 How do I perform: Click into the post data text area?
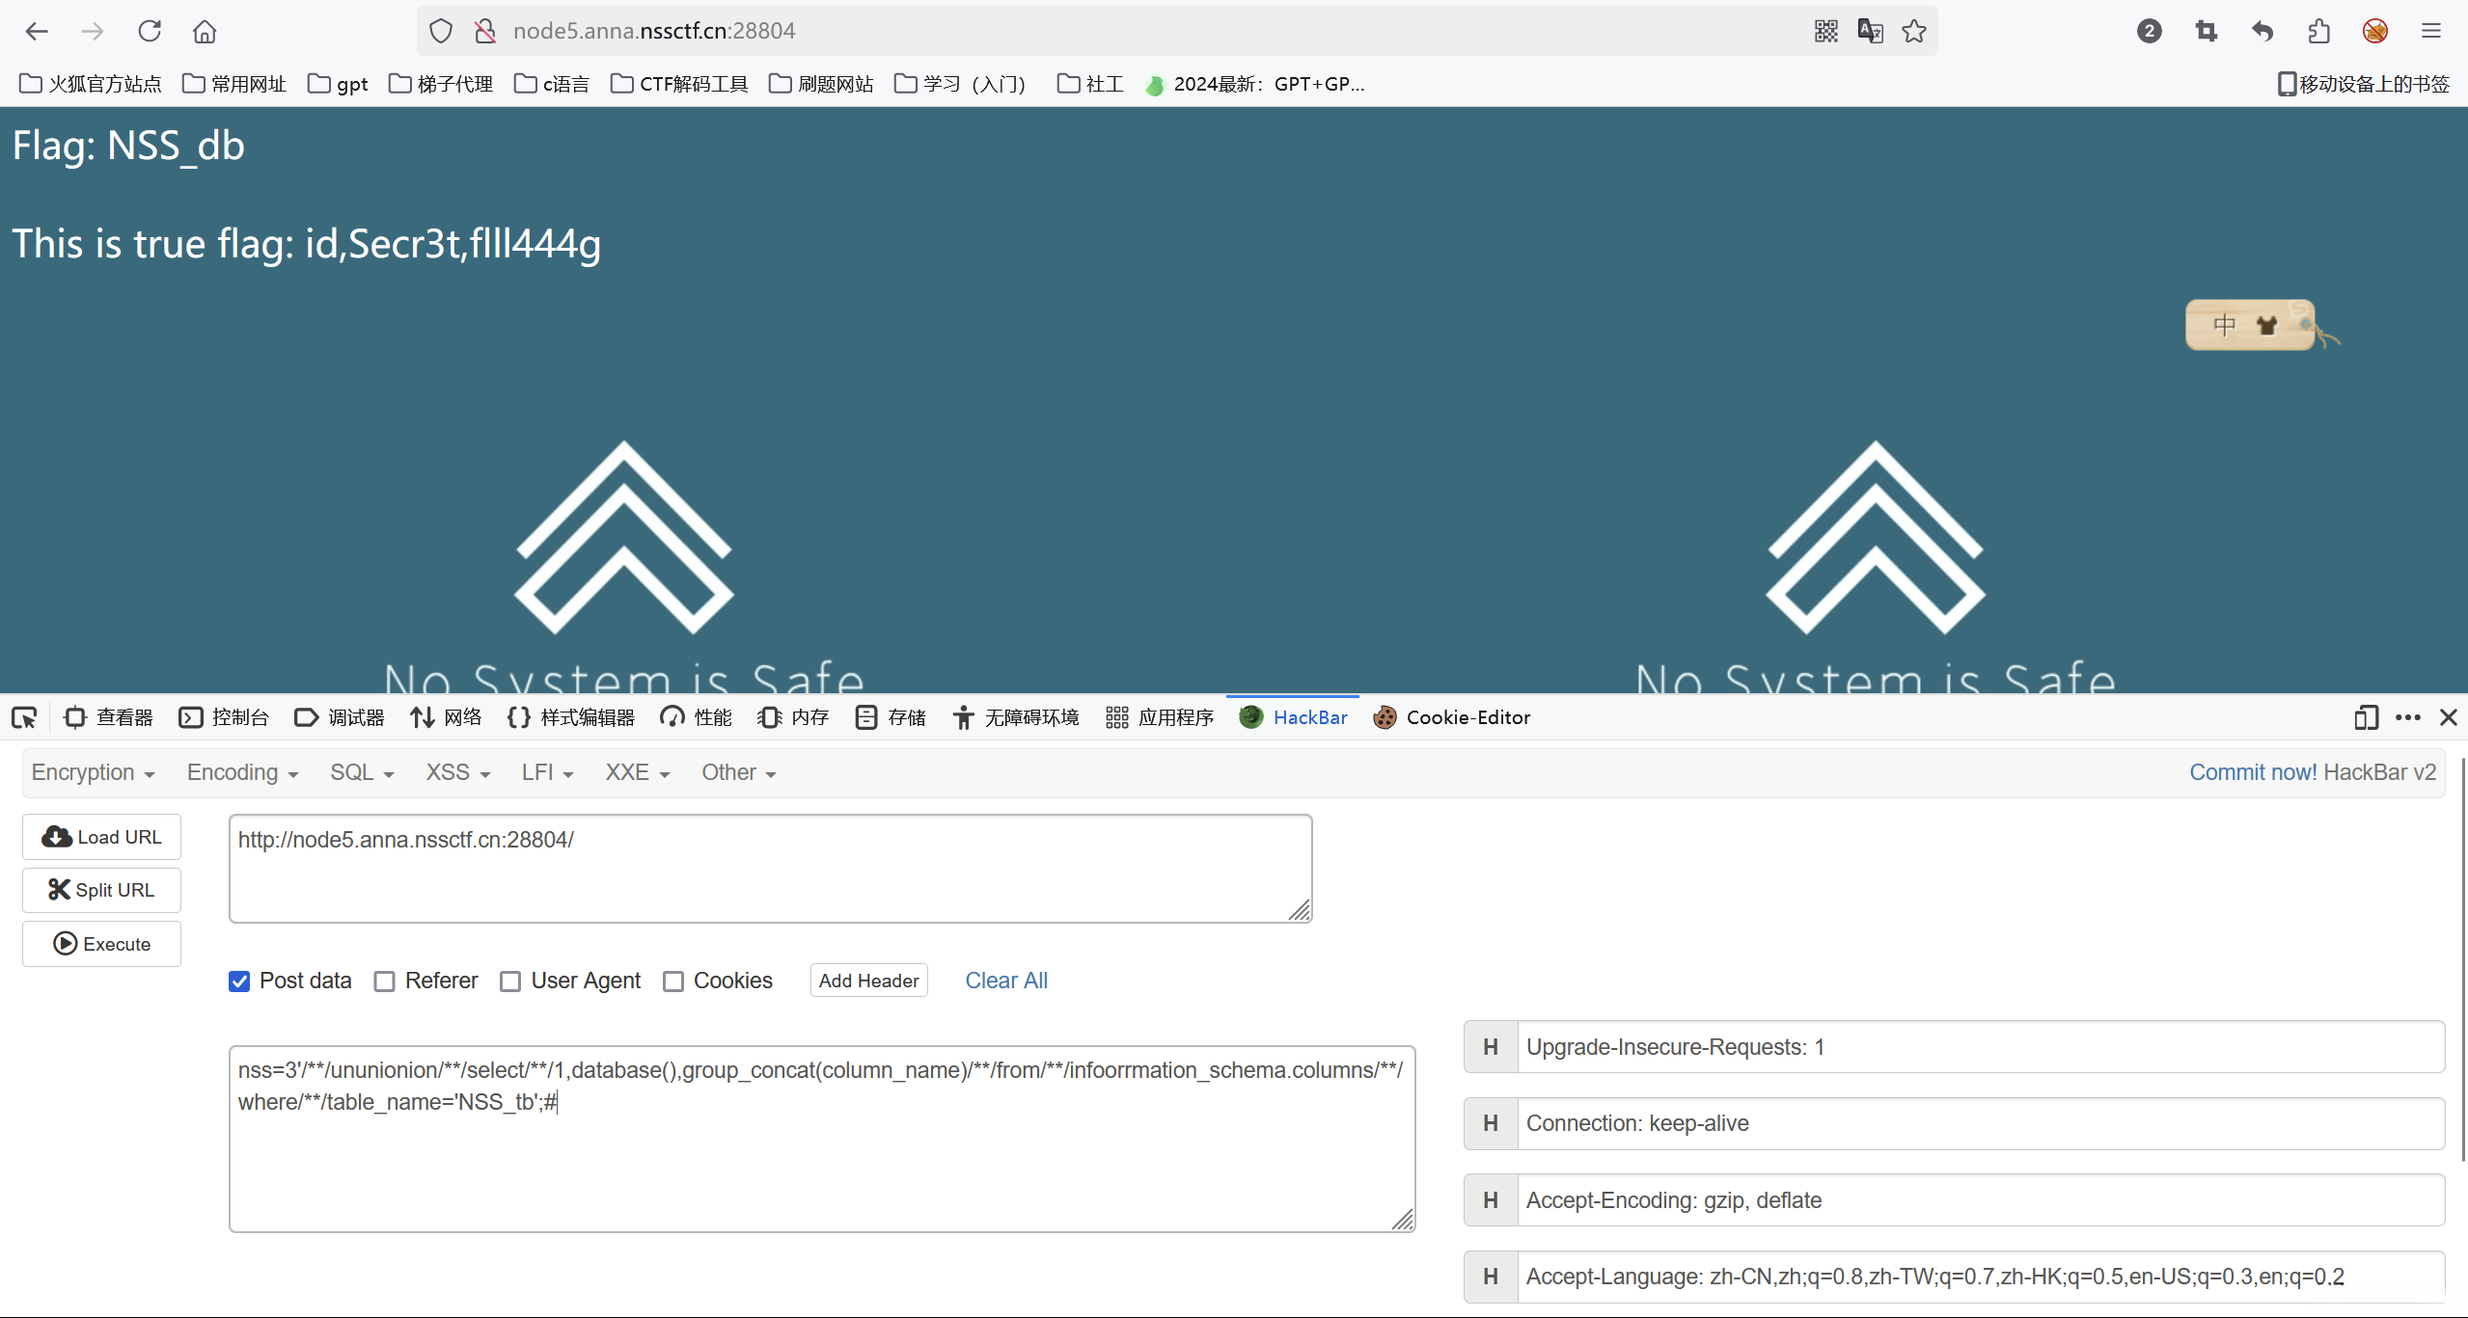(x=820, y=1157)
